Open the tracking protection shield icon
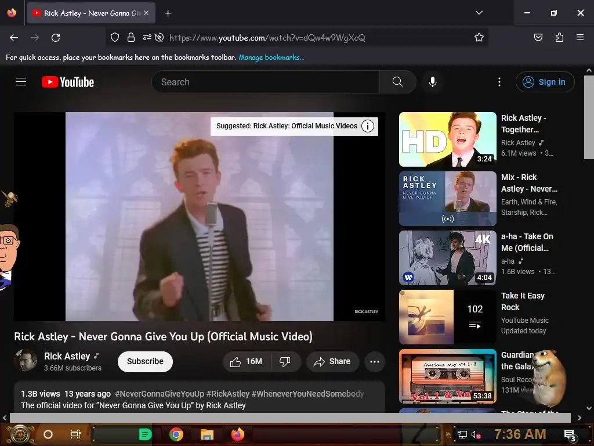The width and height of the screenshot is (594, 446). 115,37
